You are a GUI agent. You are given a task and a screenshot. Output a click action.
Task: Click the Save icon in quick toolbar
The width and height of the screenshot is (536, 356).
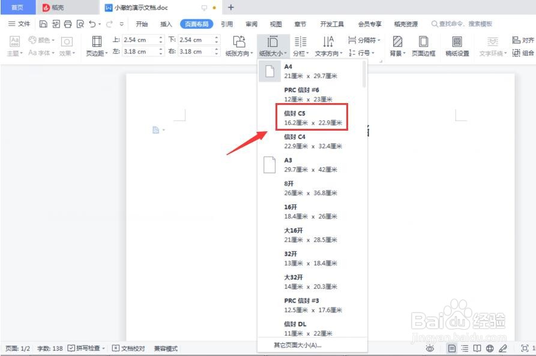tap(43, 24)
